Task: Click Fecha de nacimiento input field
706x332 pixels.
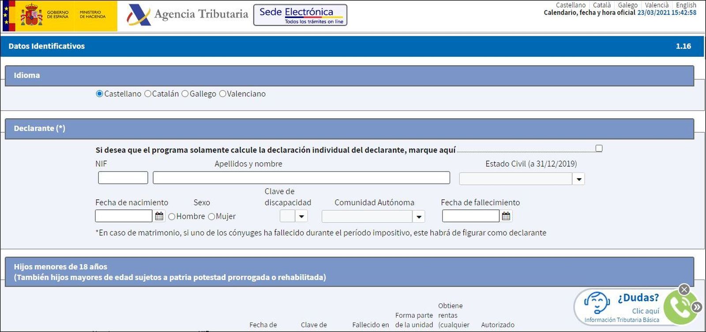Action: point(124,216)
